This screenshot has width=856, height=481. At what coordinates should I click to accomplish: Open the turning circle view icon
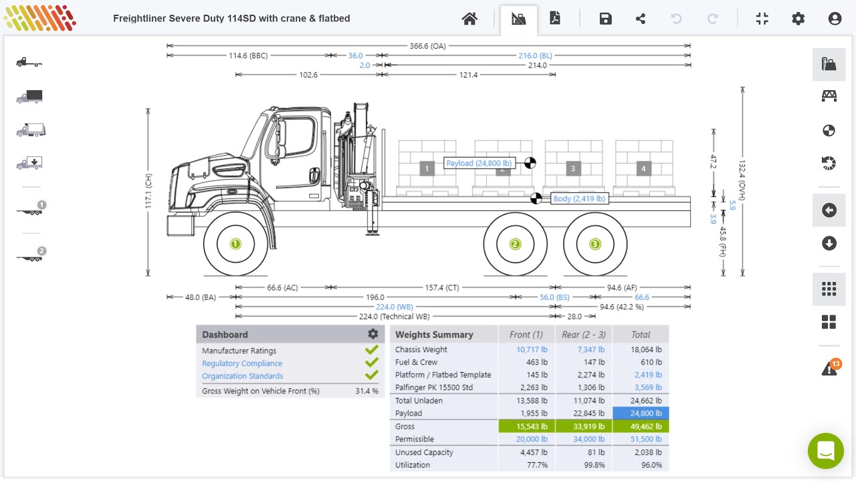click(829, 163)
